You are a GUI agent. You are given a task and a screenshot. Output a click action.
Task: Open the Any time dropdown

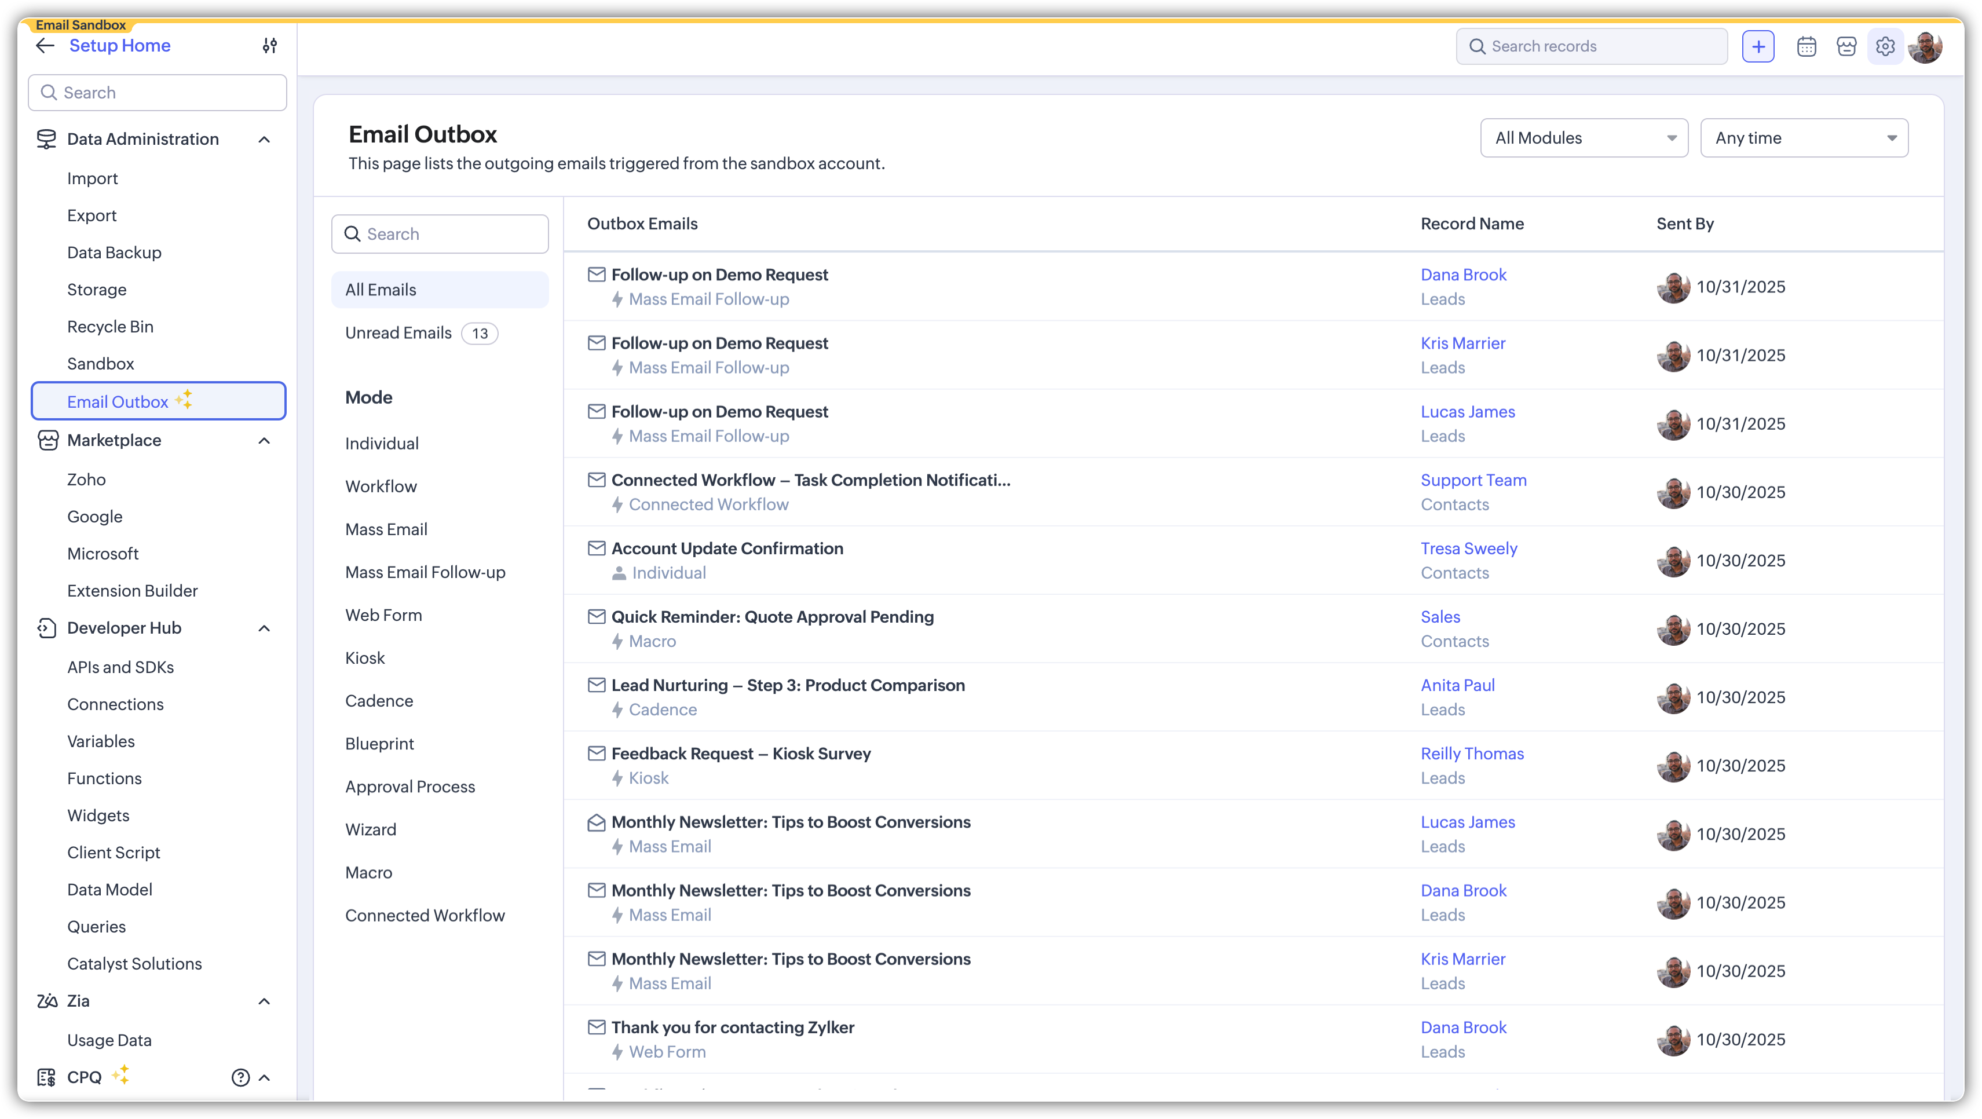coord(1804,138)
